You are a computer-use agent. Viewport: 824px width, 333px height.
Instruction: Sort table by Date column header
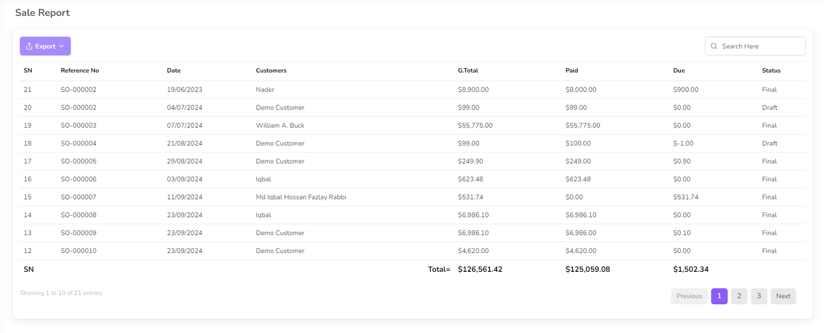174,70
